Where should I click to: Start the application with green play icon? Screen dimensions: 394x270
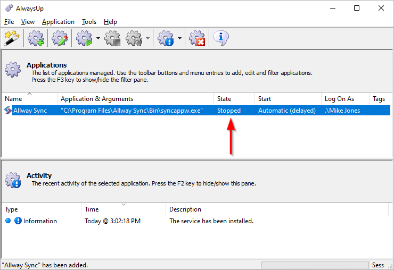point(84,38)
